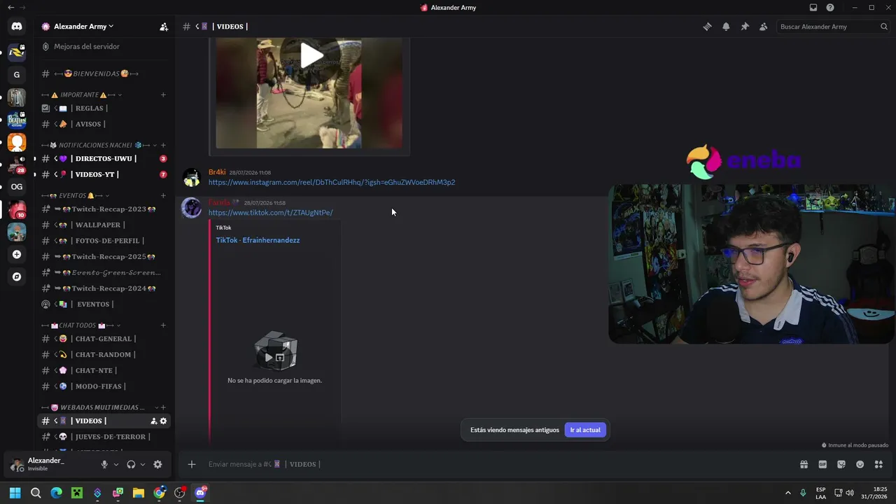Open OBS Studio from taskbar
This screenshot has height=504, width=896.
pyautogui.click(x=180, y=493)
